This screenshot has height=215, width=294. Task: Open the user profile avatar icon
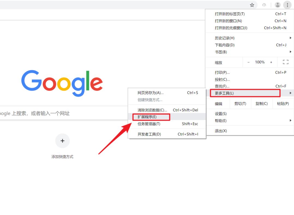tap(277, 5)
